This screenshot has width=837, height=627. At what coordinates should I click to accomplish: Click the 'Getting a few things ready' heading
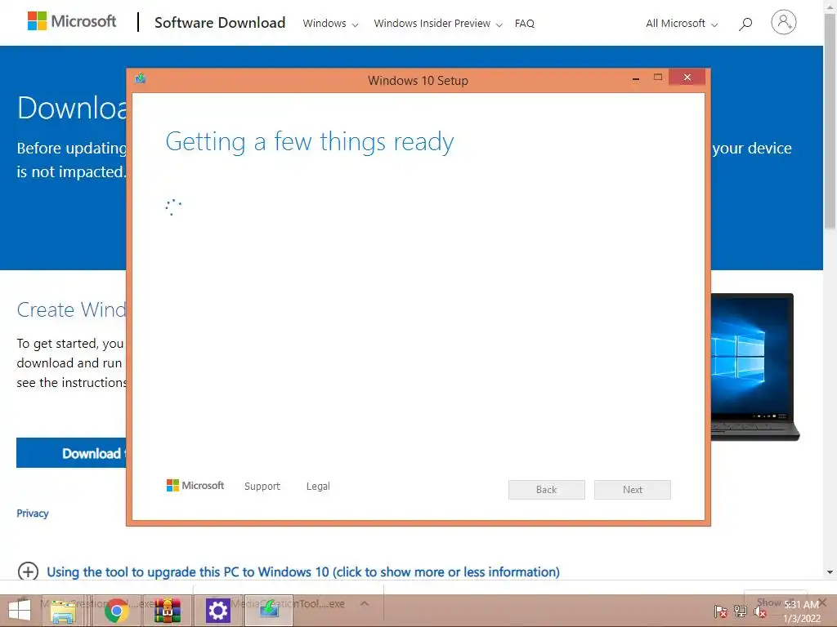click(310, 142)
